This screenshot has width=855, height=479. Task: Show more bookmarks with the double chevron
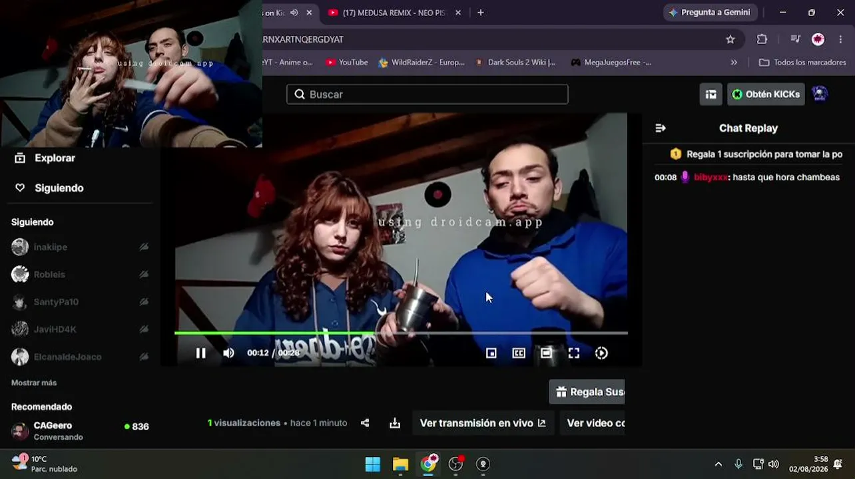click(x=734, y=63)
